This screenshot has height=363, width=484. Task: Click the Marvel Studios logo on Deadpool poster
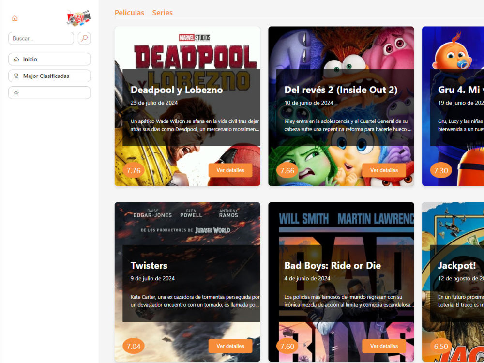tap(195, 38)
